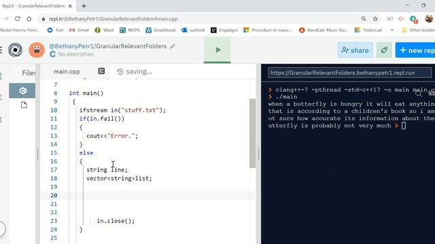The width and height of the screenshot is (435, 244).
Task: Open the Engadget bookmark
Action: click(x=224, y=30)
